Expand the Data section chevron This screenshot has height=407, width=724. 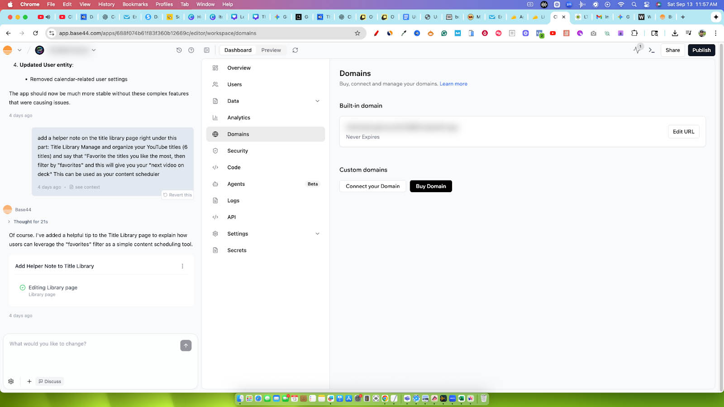(x=317, y=101)
